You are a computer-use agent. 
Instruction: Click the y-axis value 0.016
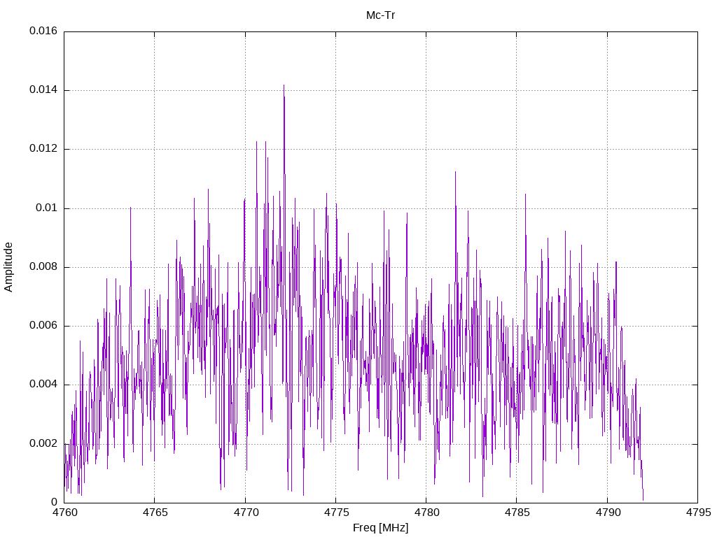click(x=43, y=31)
